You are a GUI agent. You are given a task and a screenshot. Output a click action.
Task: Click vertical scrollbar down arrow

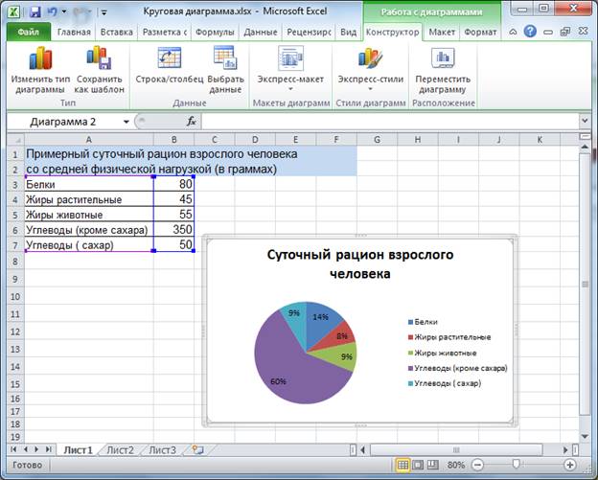[585, 436]
